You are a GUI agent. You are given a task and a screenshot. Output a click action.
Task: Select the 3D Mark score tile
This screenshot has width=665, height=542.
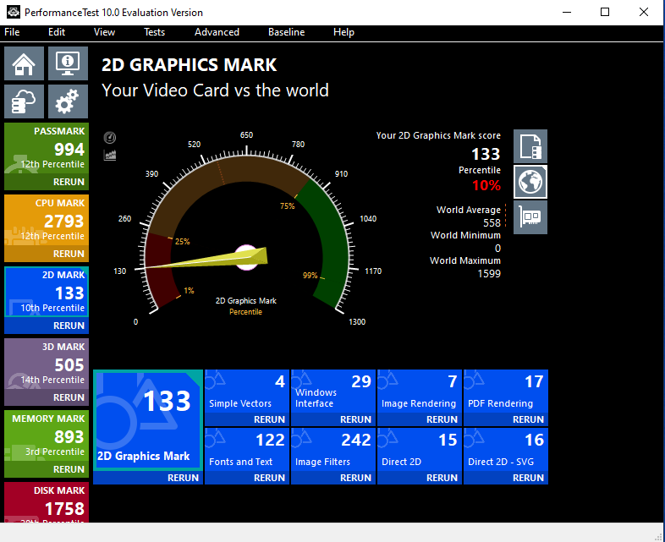(47, 364)
